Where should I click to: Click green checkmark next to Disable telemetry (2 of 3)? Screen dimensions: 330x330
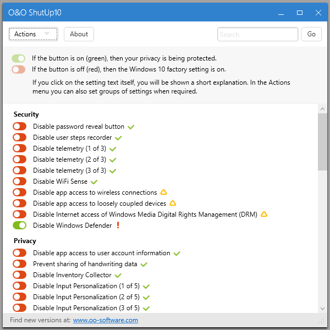click(113, 160)
